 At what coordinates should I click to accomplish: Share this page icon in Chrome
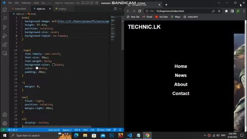click(213, 11)
